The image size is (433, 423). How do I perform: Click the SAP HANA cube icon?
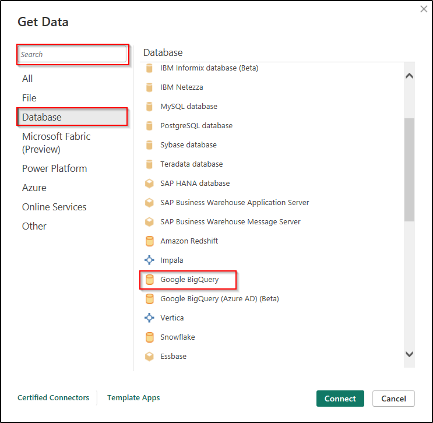[149, 184]
